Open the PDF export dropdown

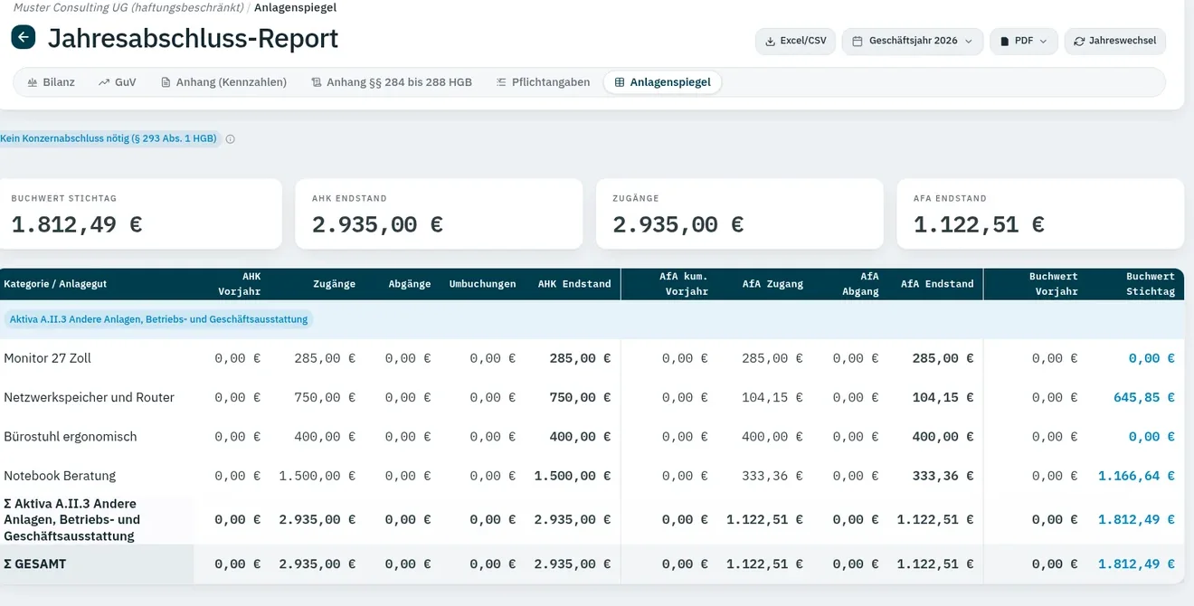click(x=1024, y=41)
